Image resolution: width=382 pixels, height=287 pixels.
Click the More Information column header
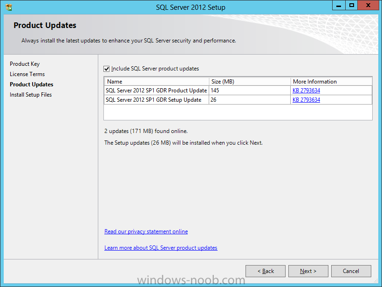(x=331, y=82)
